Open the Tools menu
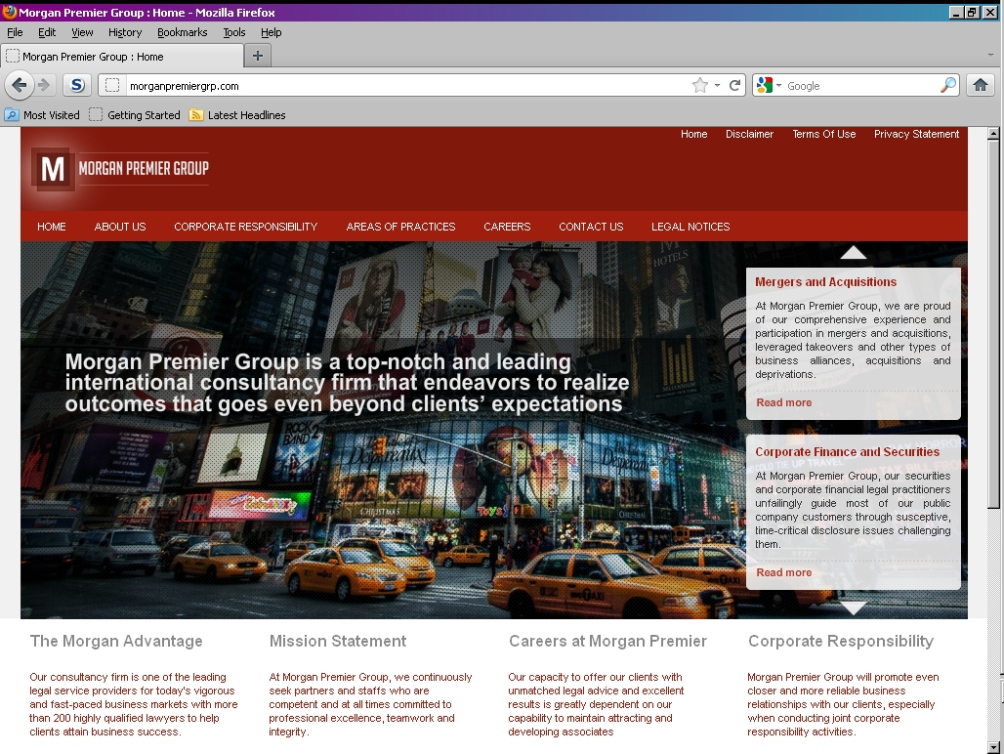Screen dimensions: 1004x754 coord(233,32)
